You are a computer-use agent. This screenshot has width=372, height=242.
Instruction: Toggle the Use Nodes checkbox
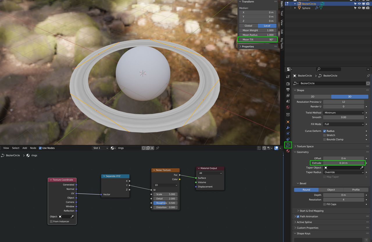tap(40, 148)
